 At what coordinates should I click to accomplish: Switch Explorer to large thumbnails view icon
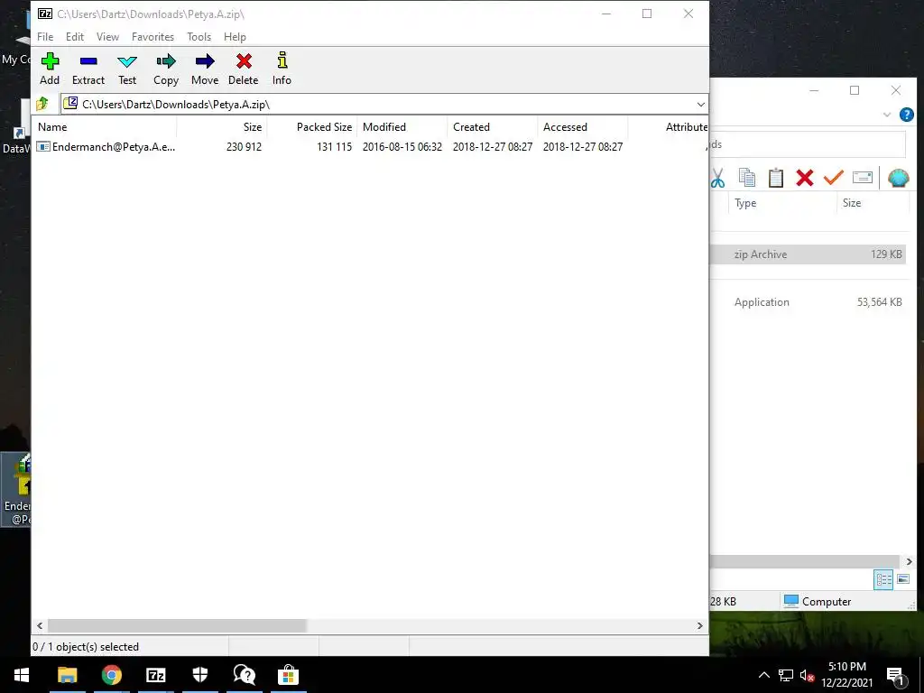902,579
